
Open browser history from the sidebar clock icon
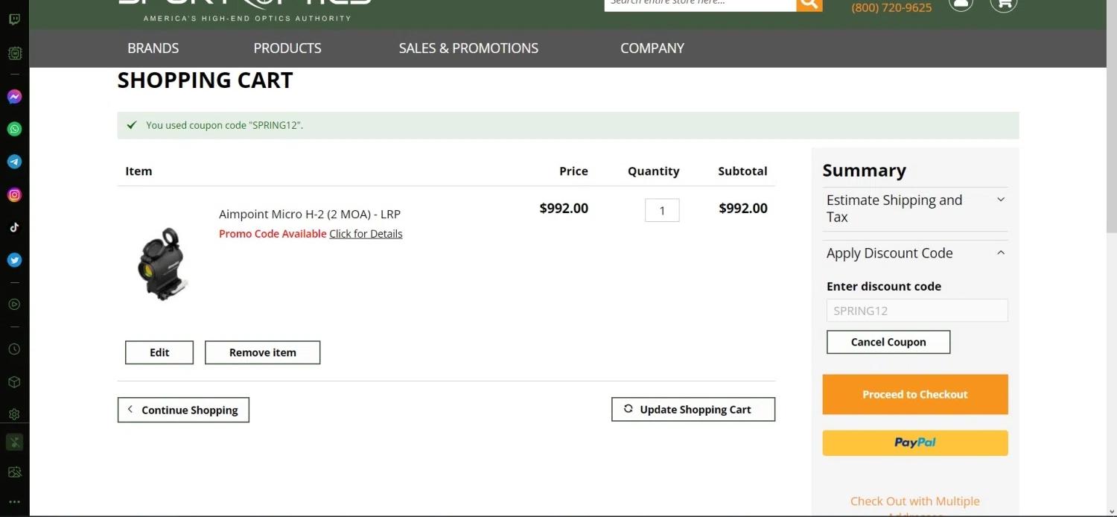pyautogui.click(x=14, y=349)
